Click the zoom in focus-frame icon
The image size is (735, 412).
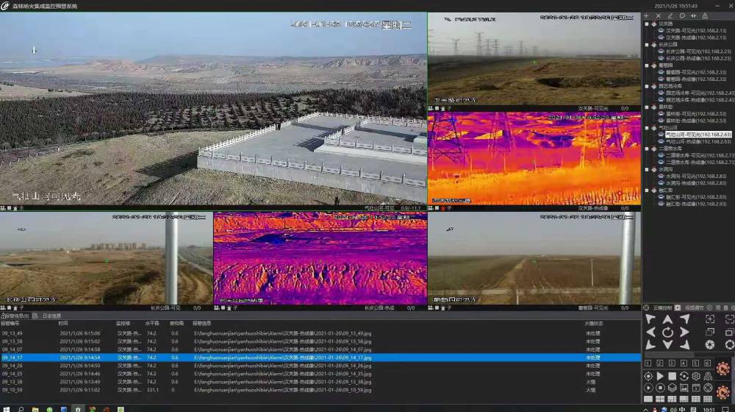(x=710, y=319)
